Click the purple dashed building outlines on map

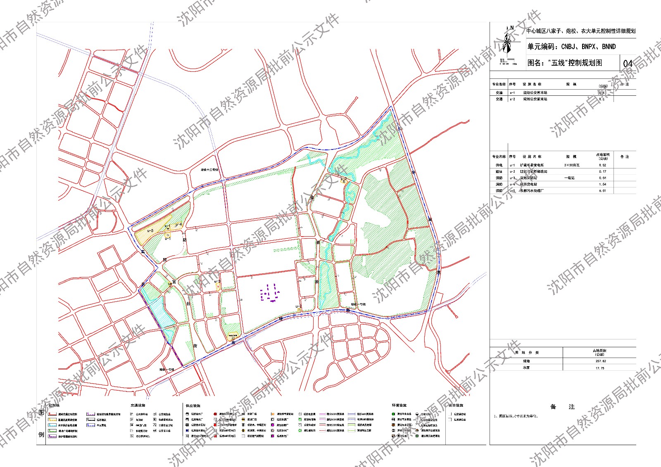pos(269,294)
